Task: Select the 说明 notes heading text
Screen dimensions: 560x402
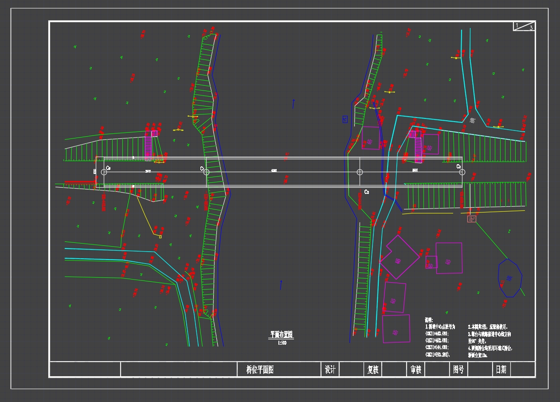Action: 428,320
